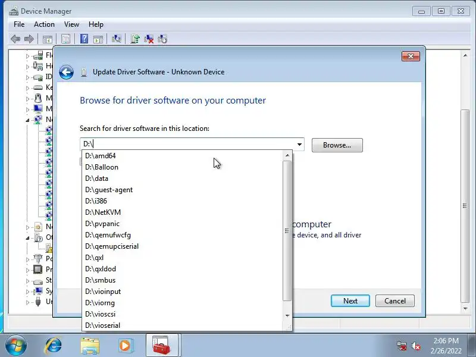The height and width of the screenshot is (357, 476).
Task: Open Properties via the toolbar icon
Action: pos(65,39)
